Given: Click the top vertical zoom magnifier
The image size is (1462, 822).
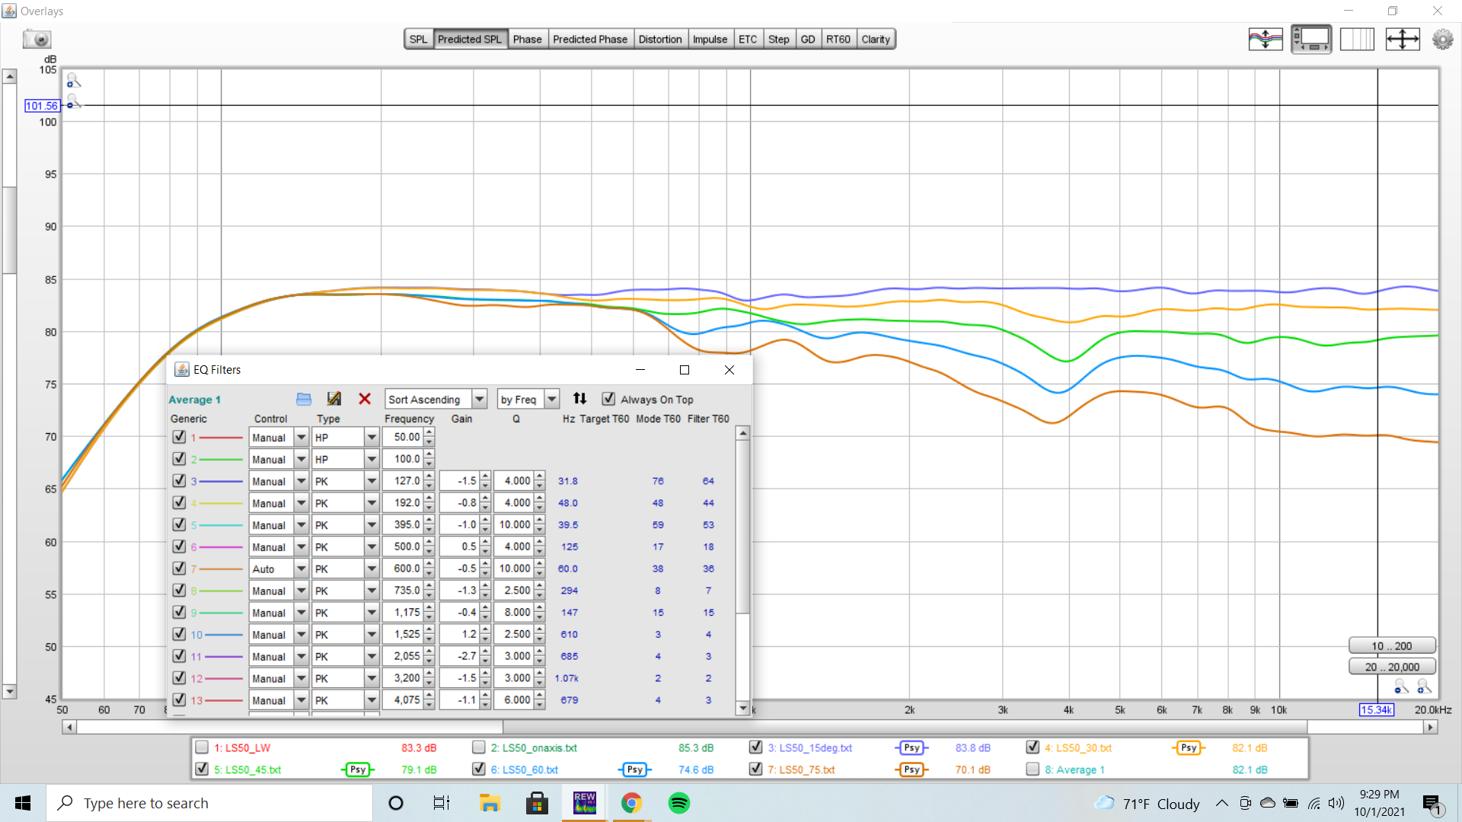Looking at the screenshot, I should point(73,80).
